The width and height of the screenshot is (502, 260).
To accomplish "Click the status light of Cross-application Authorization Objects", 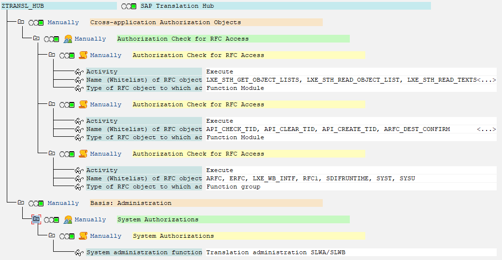I will click(x=36, y=23).
